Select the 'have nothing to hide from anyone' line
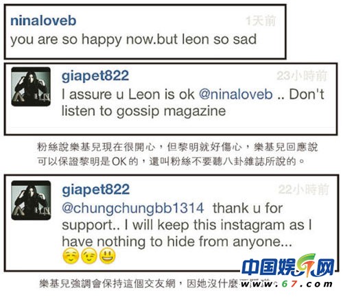343x299 pixels. coord(177,242)
